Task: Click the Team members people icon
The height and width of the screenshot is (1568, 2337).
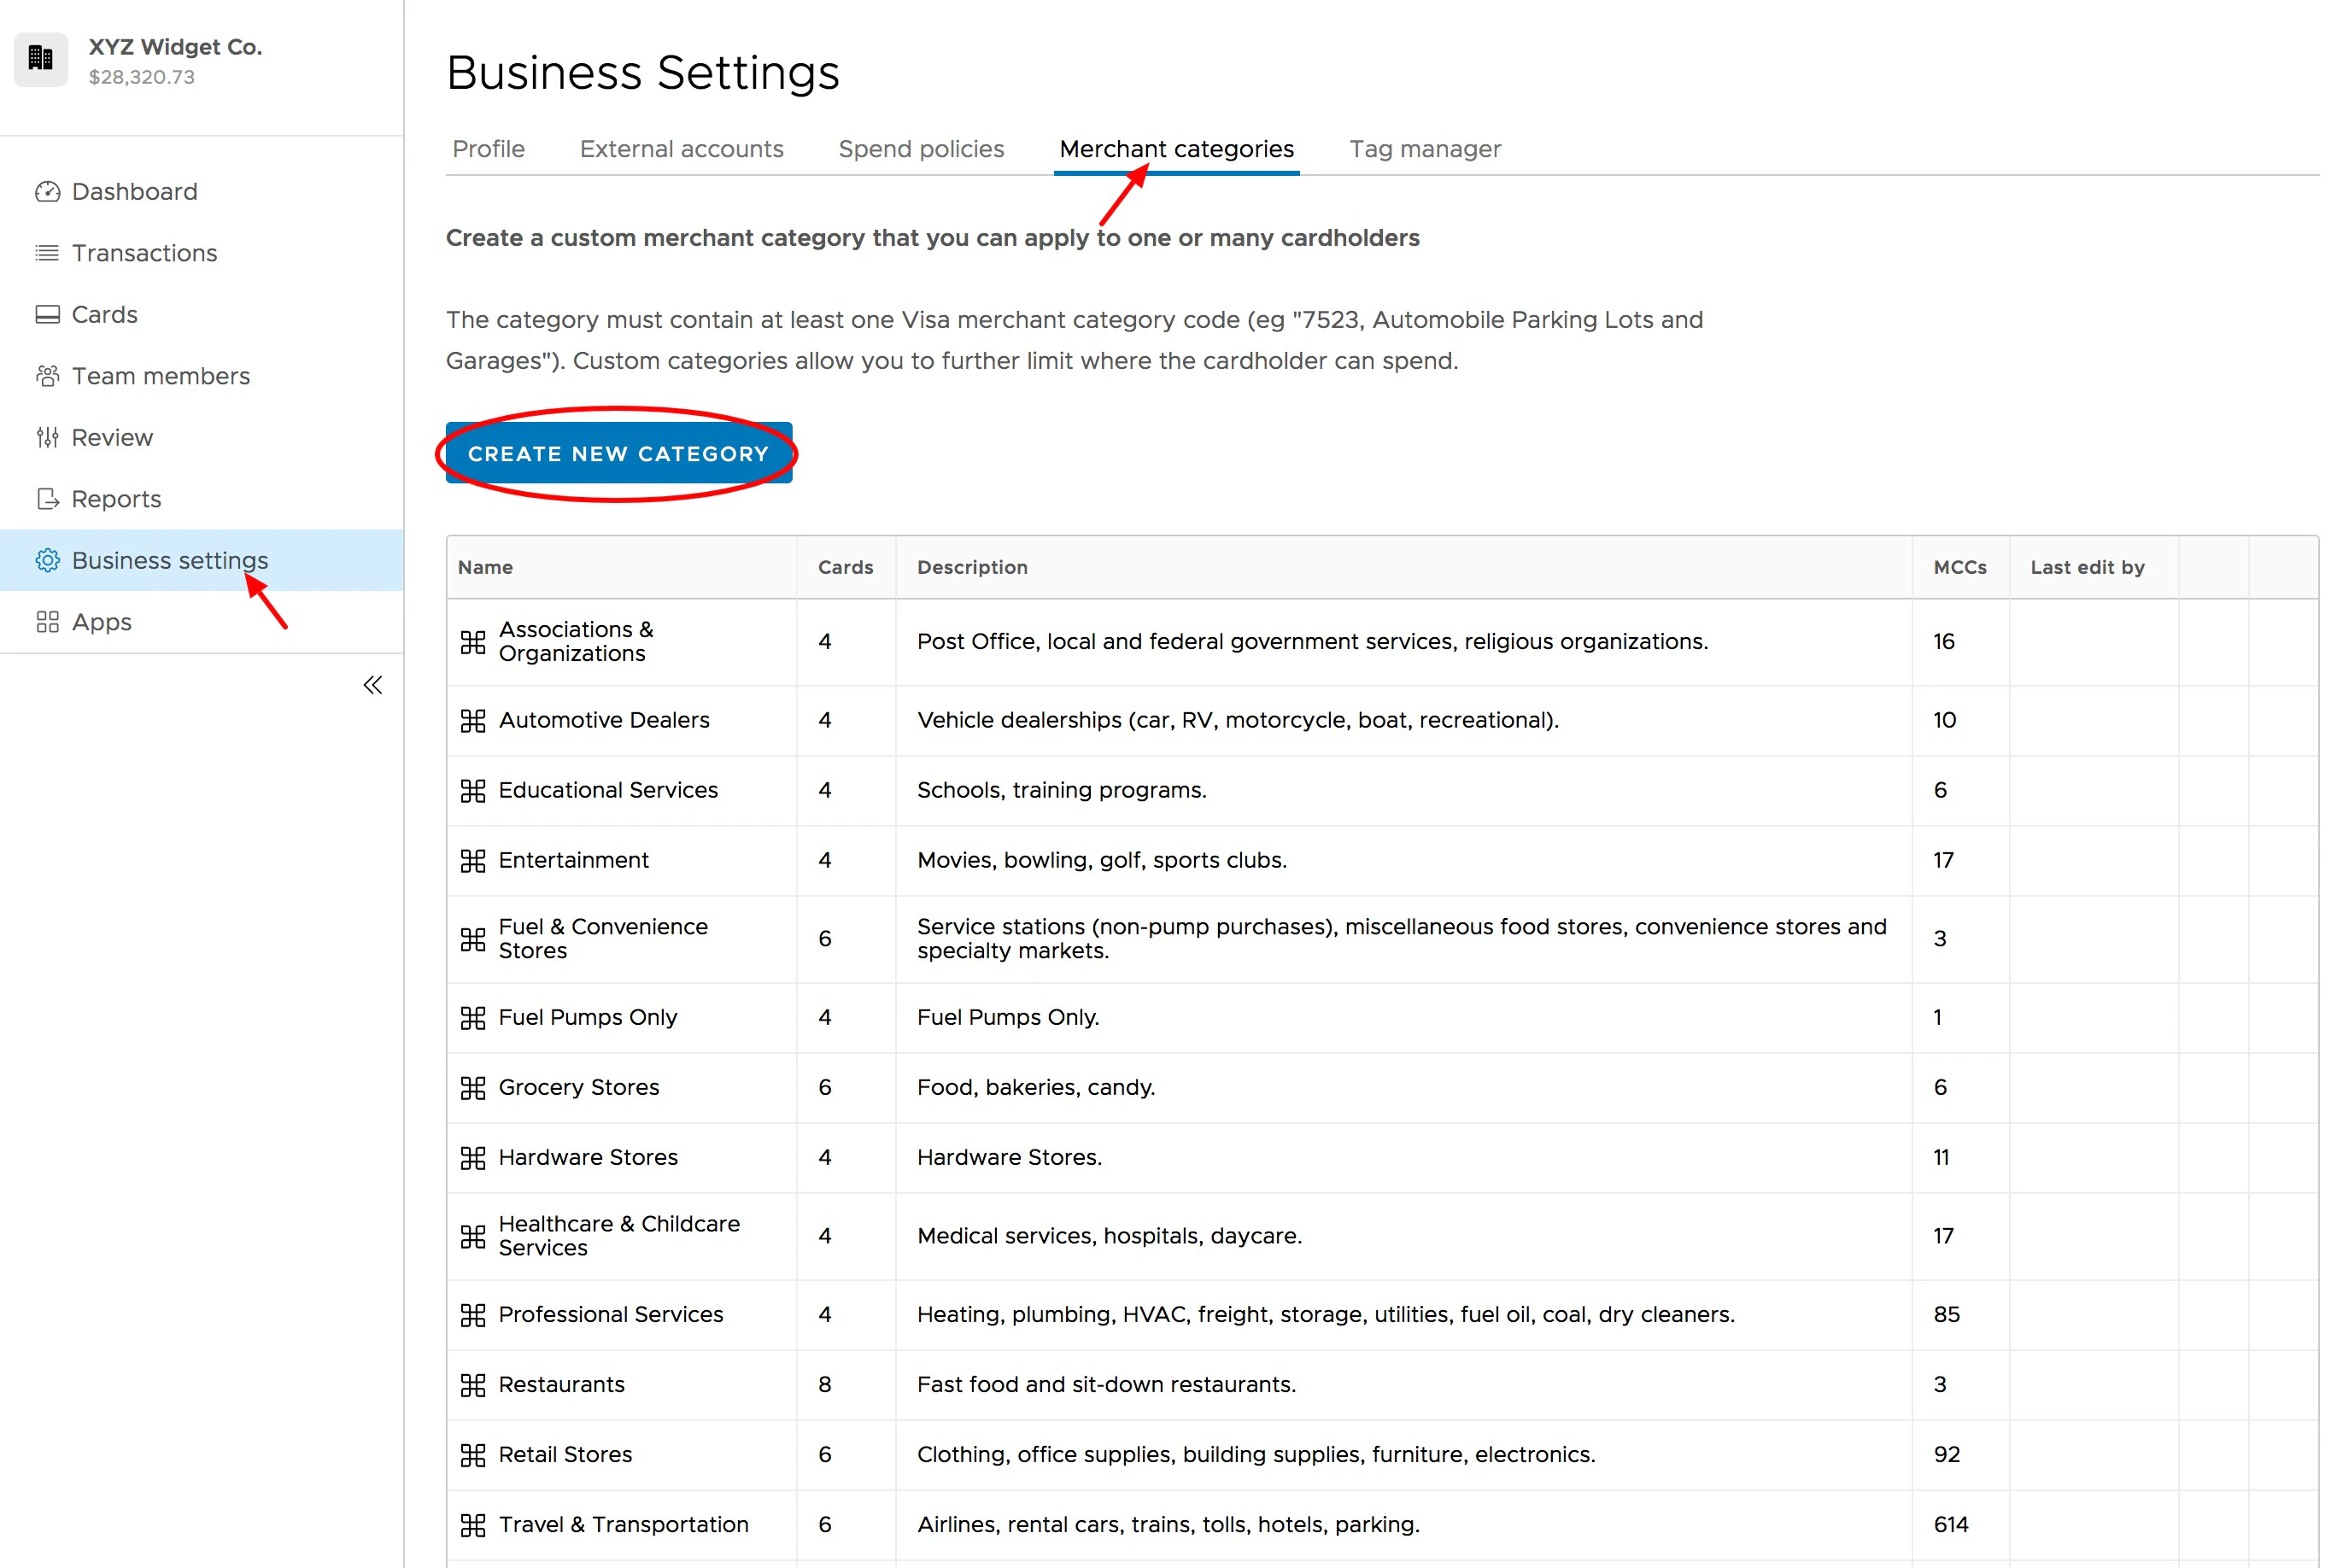Action: (x=47, y=376)
